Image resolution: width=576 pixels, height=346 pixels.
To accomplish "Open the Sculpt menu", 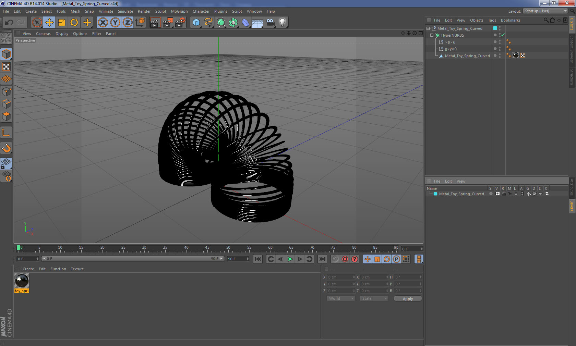I will click(x=161, y=11).
